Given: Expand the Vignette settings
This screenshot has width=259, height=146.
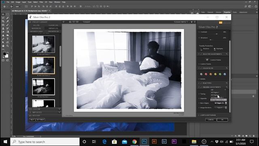Looking at the screenshot, I should click(199, 98).
